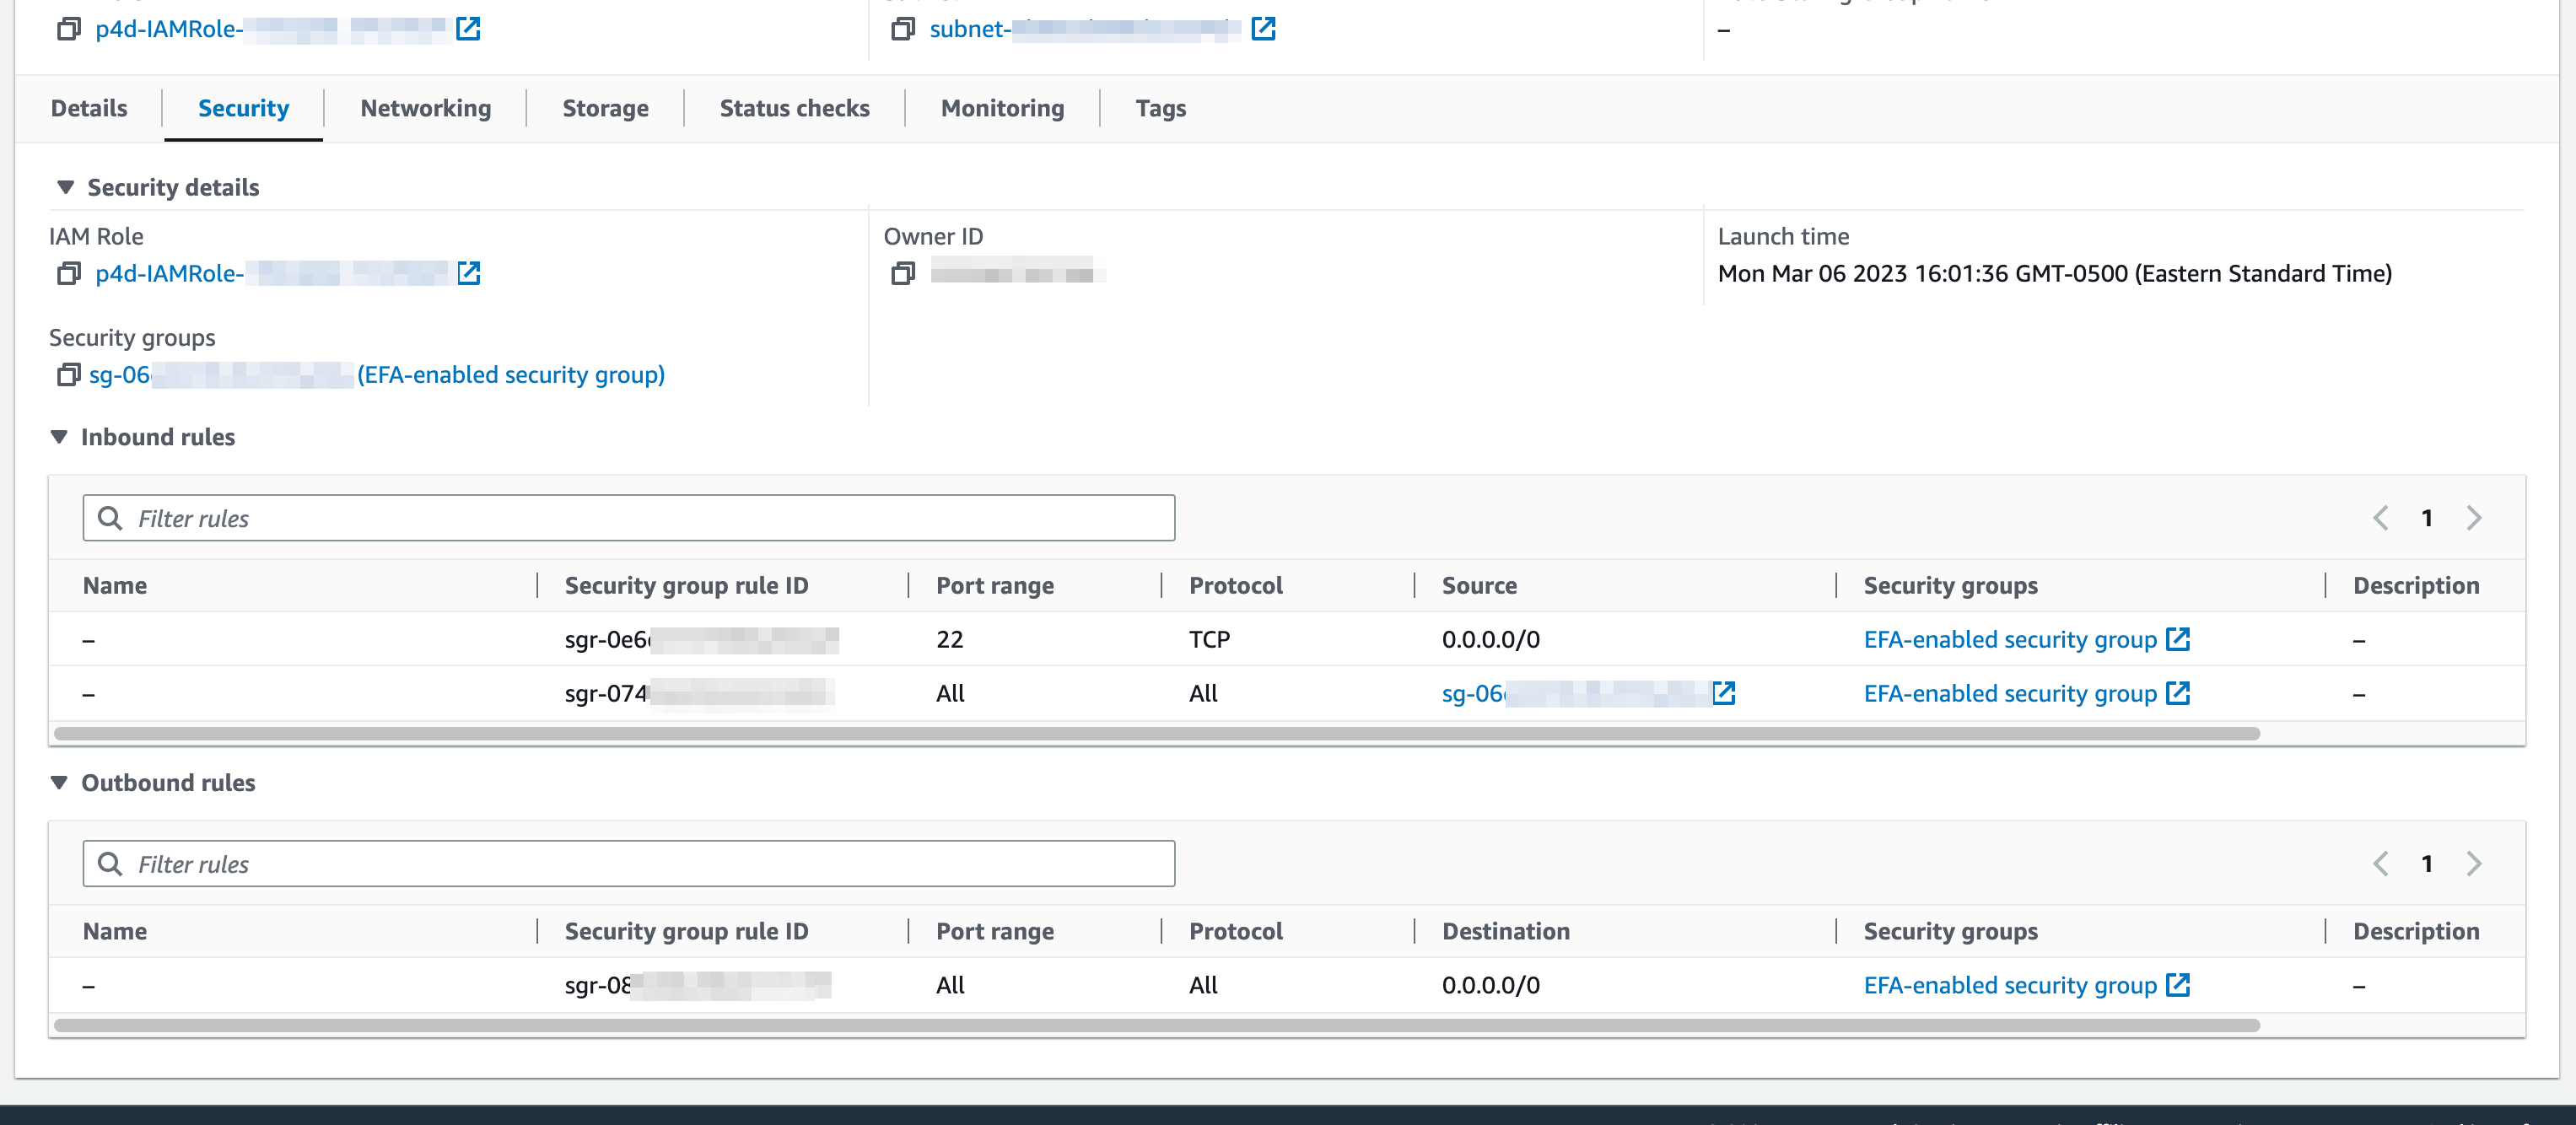Open EFA-enabled security group link for sgr-074
2576x1125 pixels.
pyautogui.click(x=2010, y=693)
